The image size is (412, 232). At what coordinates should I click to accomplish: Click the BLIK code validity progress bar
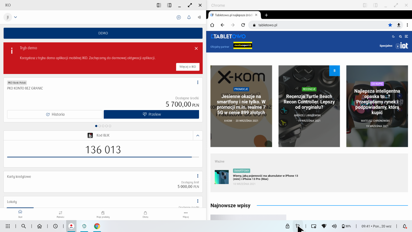pos(103,157)
